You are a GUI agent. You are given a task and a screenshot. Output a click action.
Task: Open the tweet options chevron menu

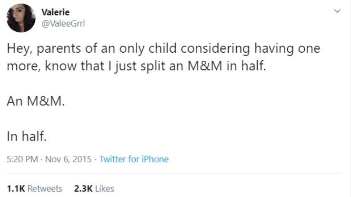337,11
